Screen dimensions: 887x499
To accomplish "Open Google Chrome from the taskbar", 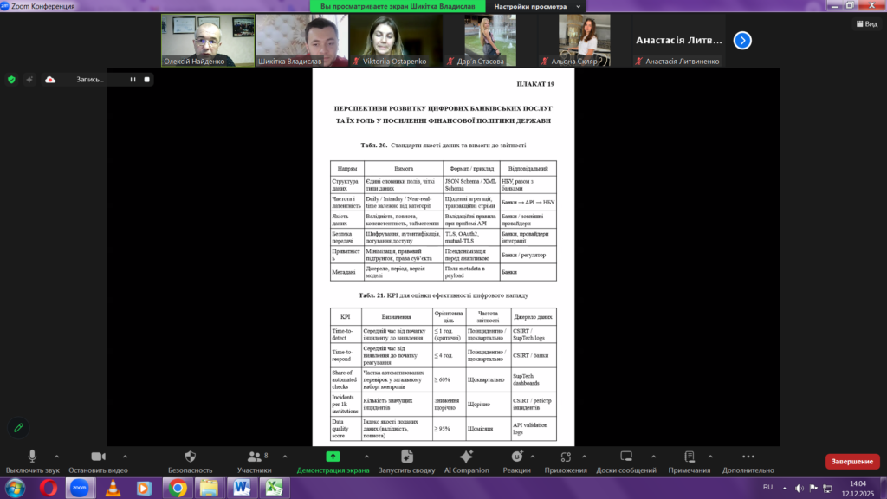I will (178, 488).
